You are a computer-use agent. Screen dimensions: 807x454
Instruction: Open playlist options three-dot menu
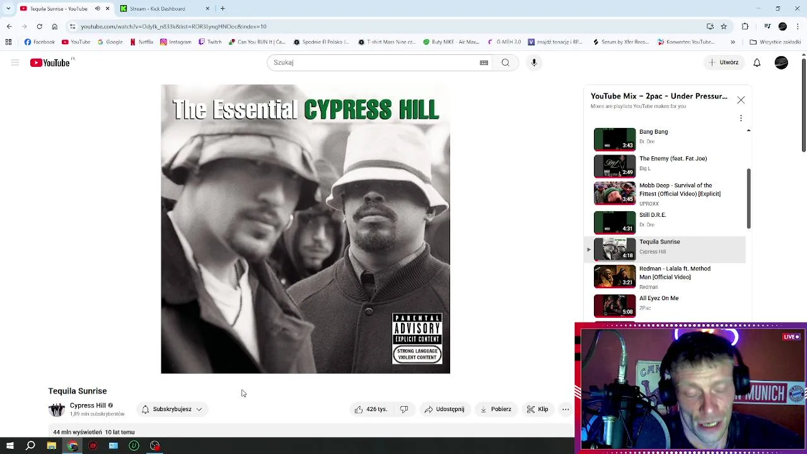tap(741, 118)
